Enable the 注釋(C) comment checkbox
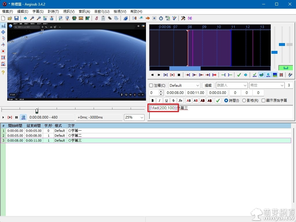Image resolution: width=296 pixels, height=222 pixels. pyautogui.click(x=151, y=86)
